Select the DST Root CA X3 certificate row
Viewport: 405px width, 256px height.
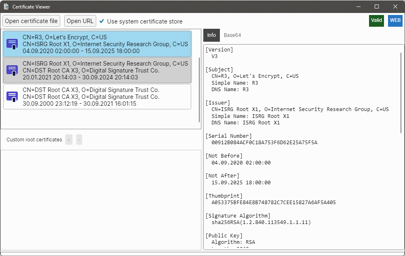pyautogui.click(x=97, y=97)
